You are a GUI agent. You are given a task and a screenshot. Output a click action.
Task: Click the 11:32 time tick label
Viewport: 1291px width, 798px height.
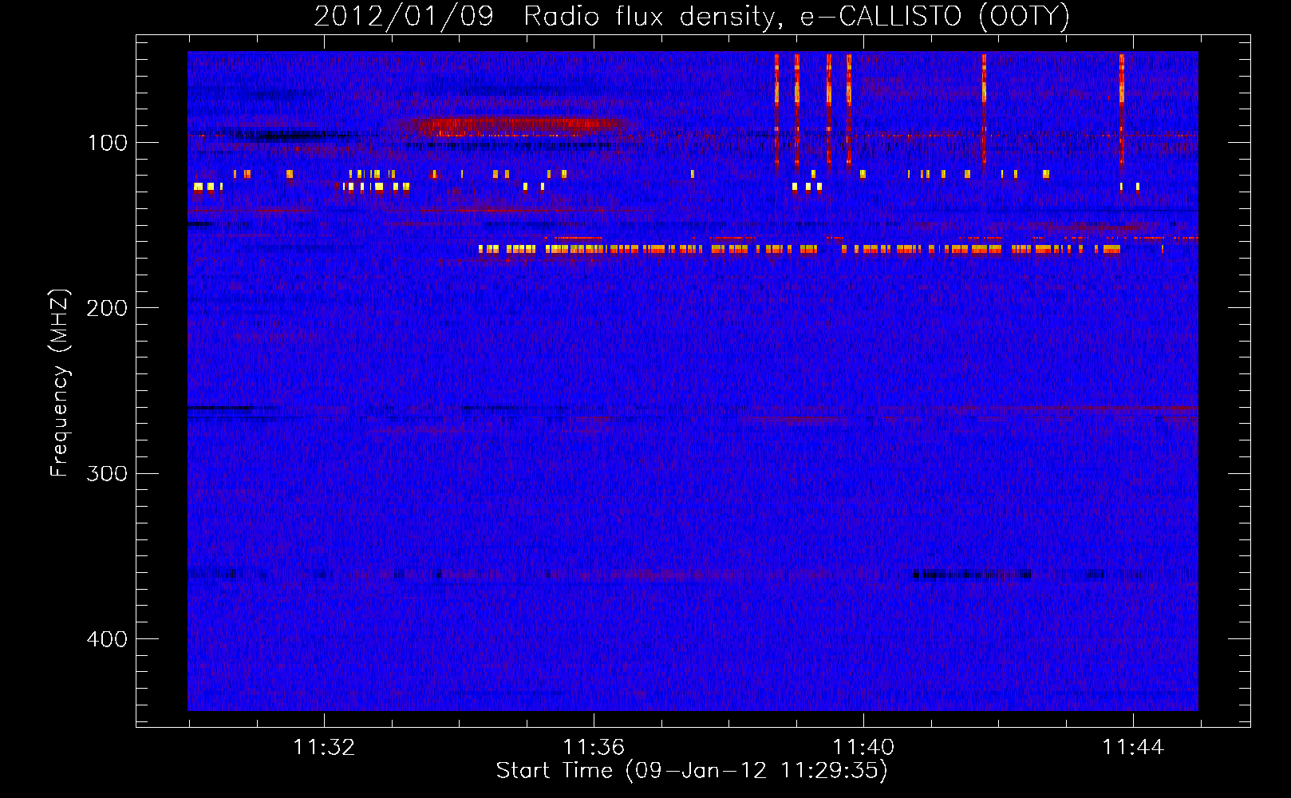(324, 748)
